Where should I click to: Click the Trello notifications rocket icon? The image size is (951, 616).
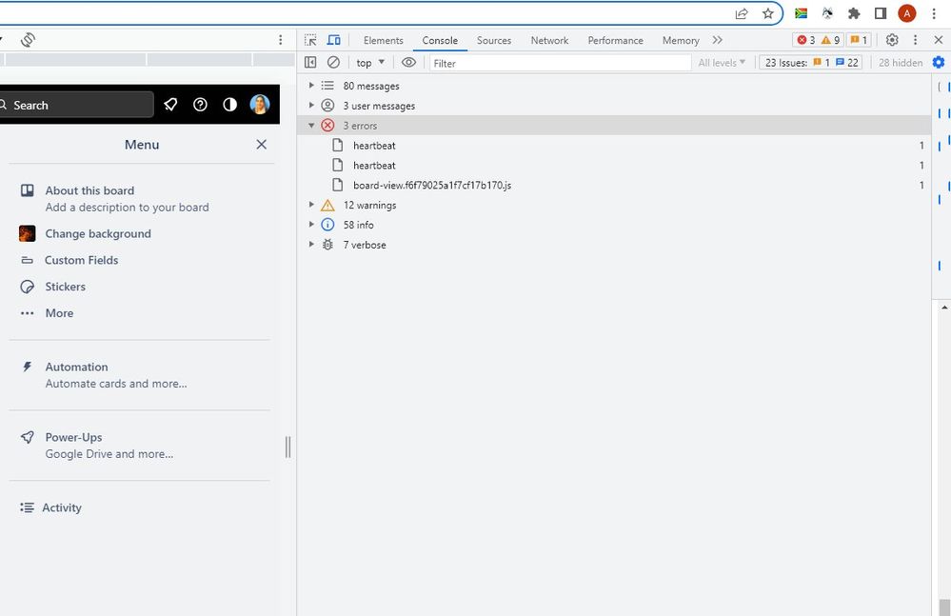click(x=170, y=105)
